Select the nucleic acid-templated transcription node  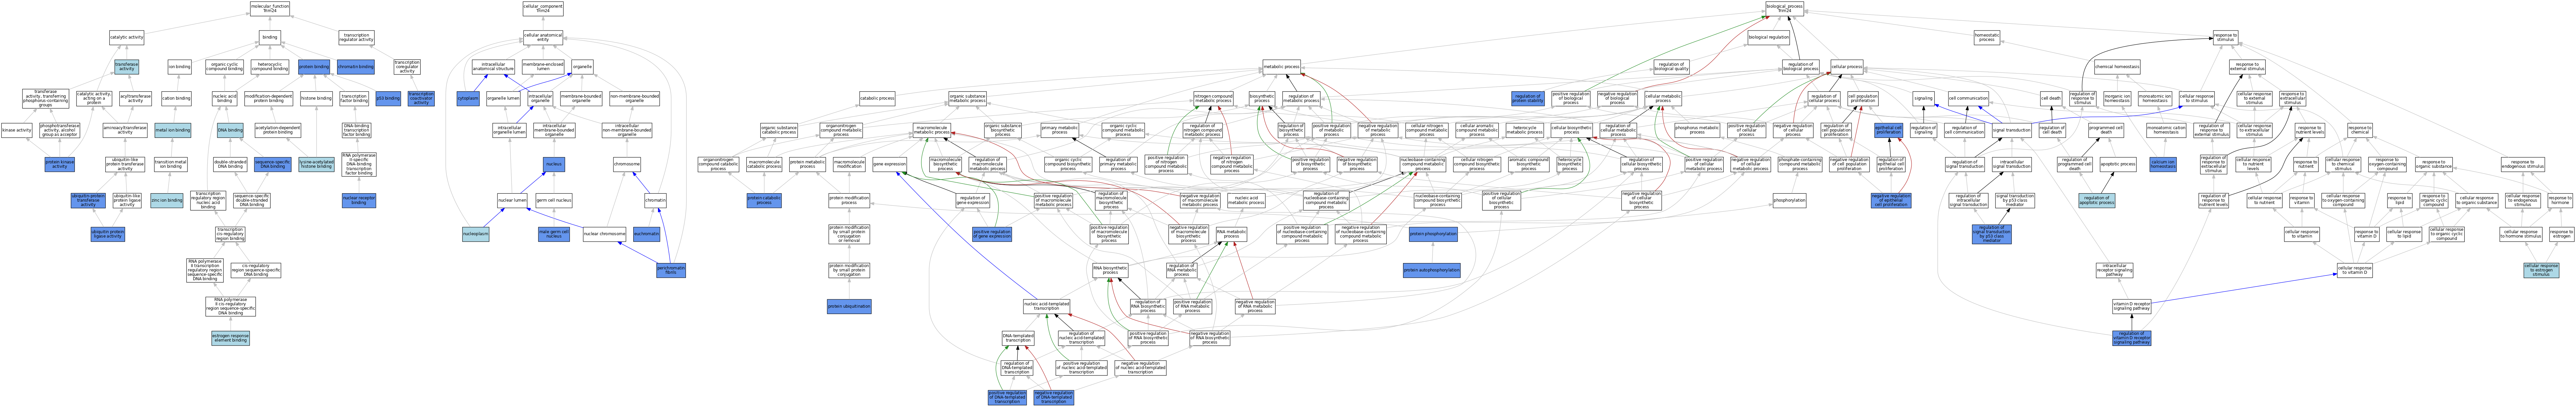[x=1046, y=306]
